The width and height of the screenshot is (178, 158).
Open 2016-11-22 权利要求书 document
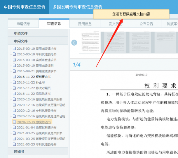[34, 77]
